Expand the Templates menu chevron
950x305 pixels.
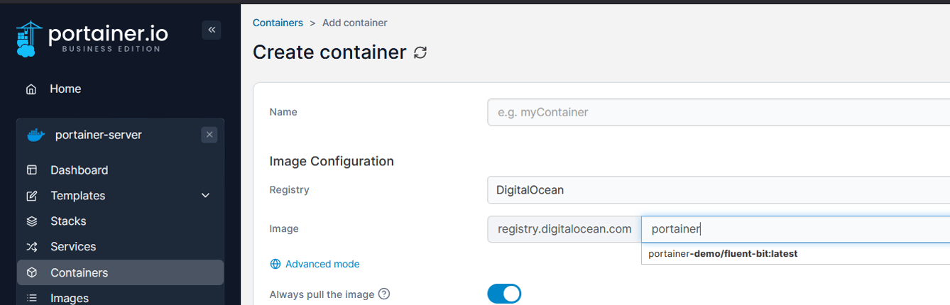tap(206, 196)
